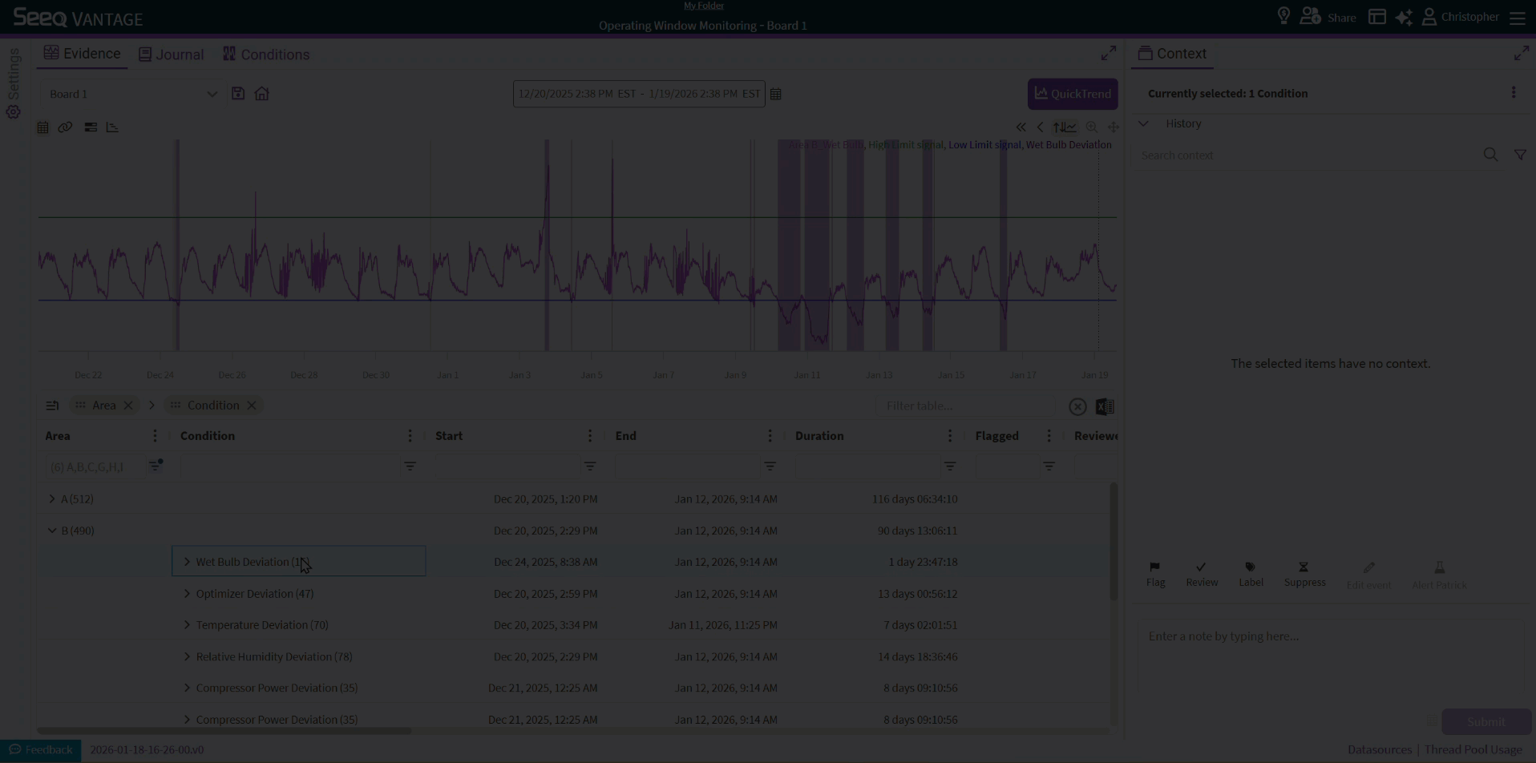1536x763 pixels.
Task: Open the date range calendar icon
Action: 776,95
